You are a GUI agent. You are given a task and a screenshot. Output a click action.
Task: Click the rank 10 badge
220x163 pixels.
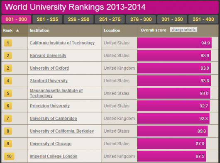[9, 156]
